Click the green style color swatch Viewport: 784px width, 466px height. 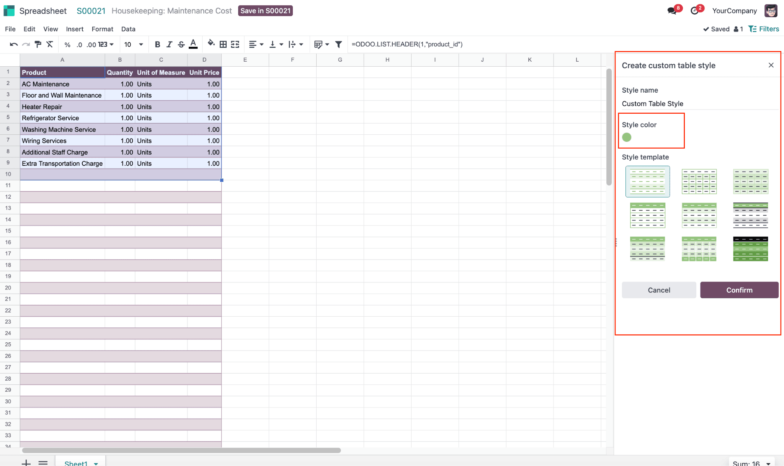pos(627,137)
